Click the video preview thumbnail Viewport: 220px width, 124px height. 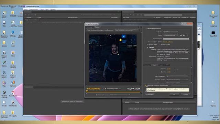pos(113,58)
